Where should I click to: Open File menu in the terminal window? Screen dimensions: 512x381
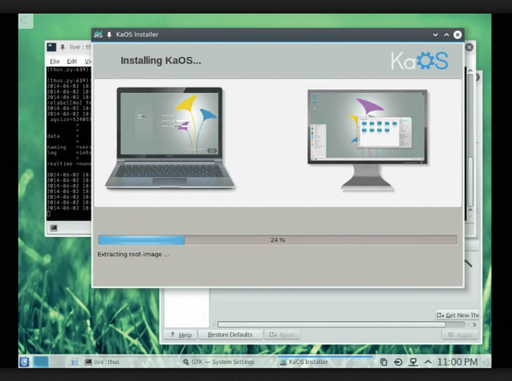point(55,61)
